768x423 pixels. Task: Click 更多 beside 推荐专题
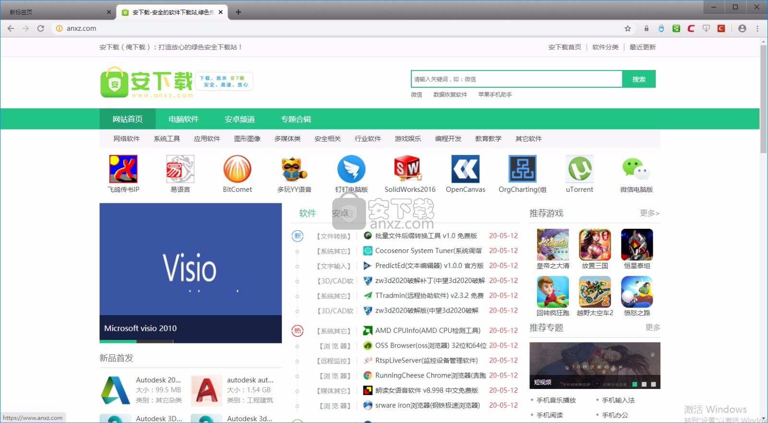[652, 328]
